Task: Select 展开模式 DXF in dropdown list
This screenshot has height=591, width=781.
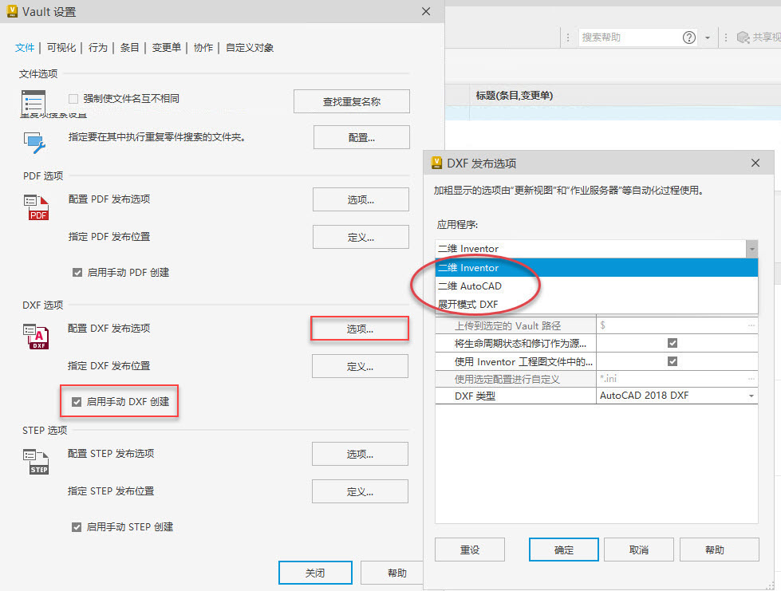Action: pyautogui.click(x=596, y=304)
